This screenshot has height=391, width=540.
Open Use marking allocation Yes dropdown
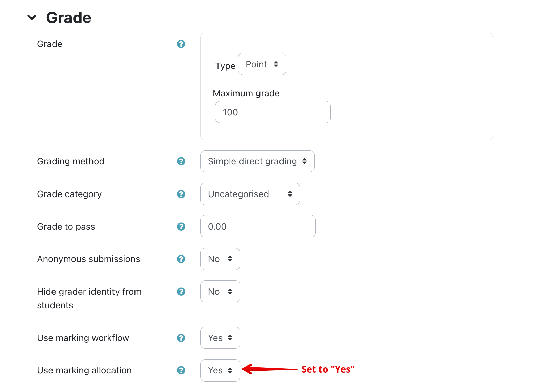coord(220,370)
